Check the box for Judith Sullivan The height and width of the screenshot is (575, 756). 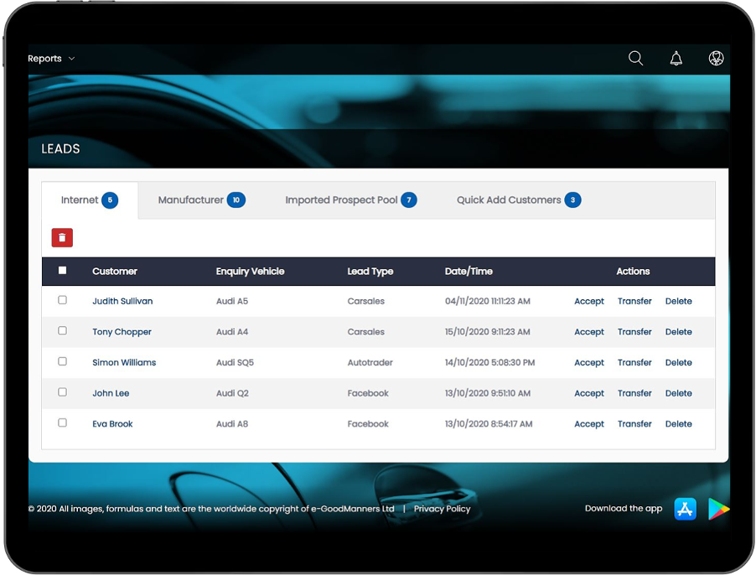point(62,300)
